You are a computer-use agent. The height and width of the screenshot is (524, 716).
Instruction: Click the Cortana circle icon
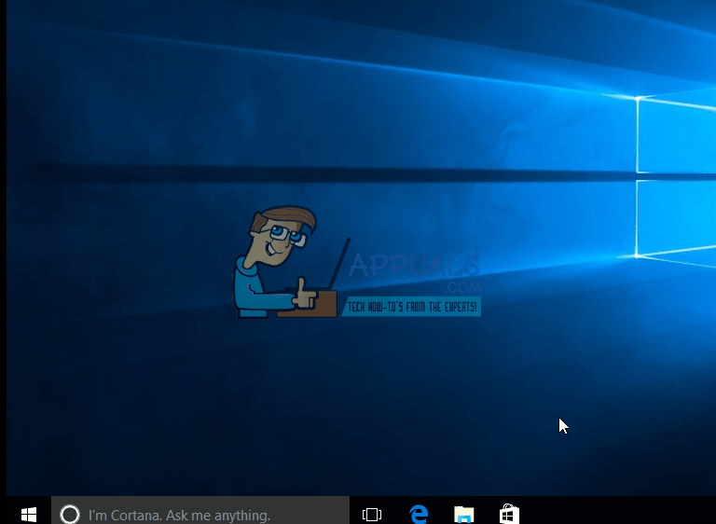(70, 515)
